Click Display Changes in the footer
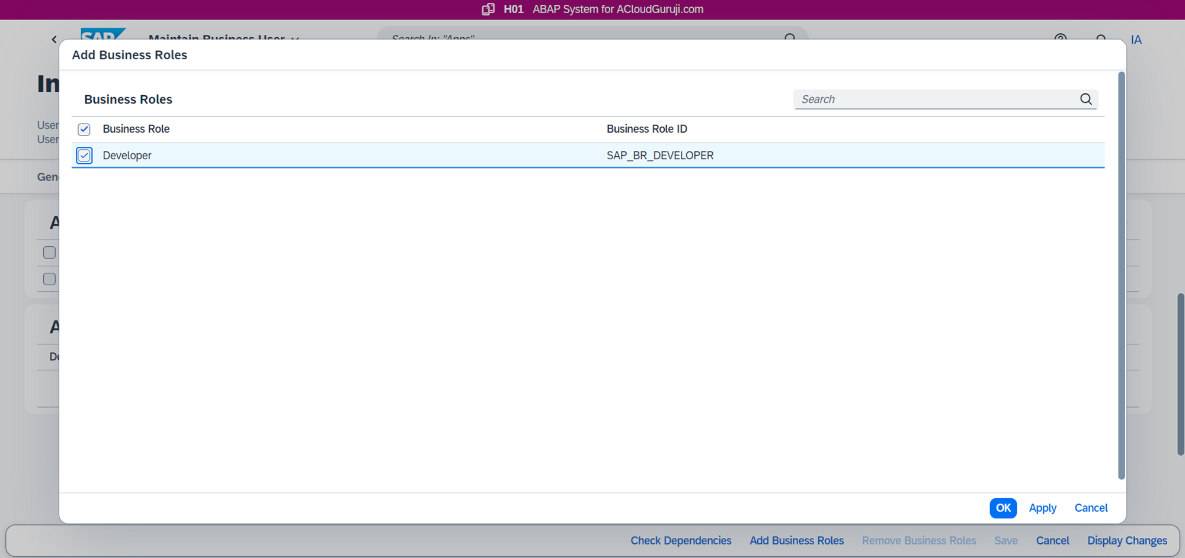Viewport: 1185px width, 558px height. pyautogui.click(x=1127, y=541)
